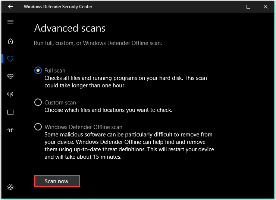Viewport: 276px width, 200px height.
Task: Click 'Some malicious software can be' description
Action: [129, 146]
